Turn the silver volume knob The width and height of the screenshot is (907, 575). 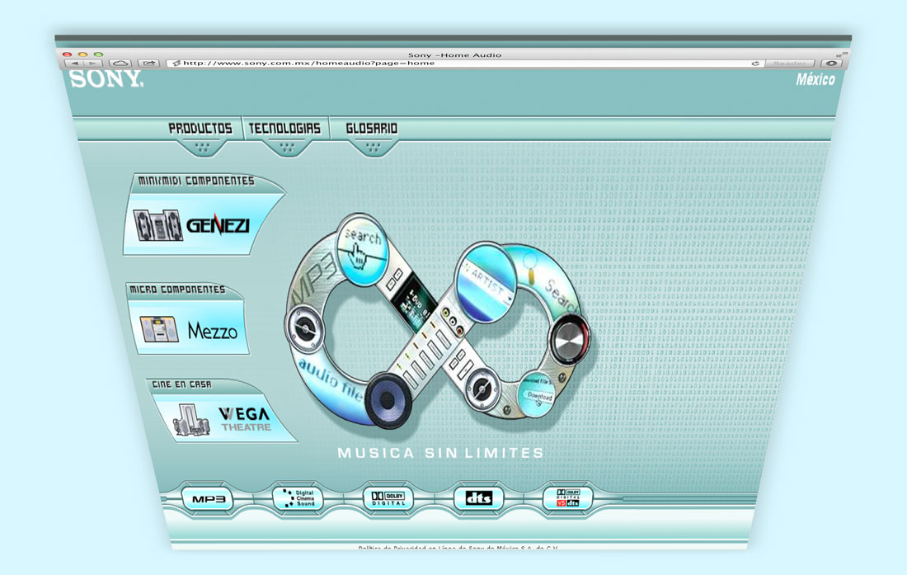click(x=569, y=340)
